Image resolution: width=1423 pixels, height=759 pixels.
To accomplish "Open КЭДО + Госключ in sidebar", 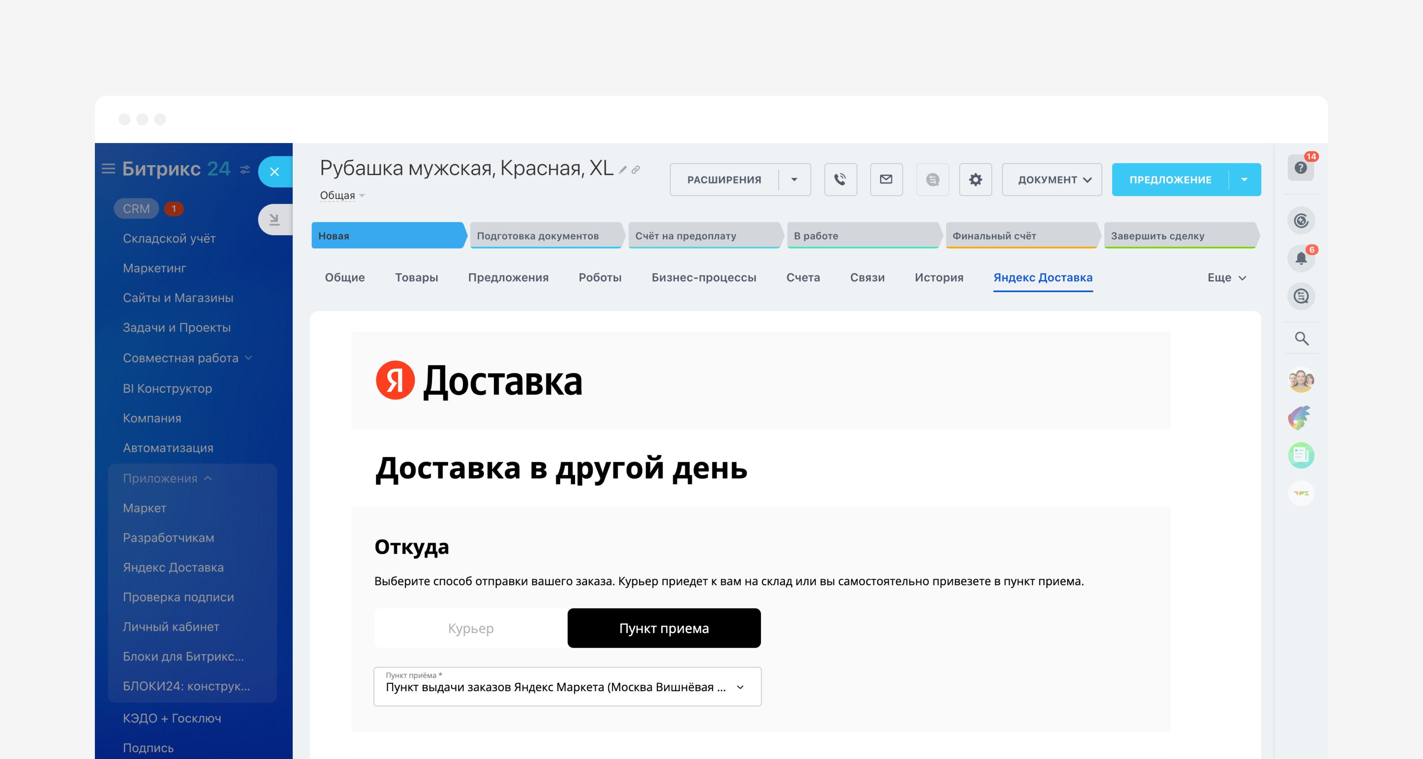I will pyautogui.click(x=172, y=718).
